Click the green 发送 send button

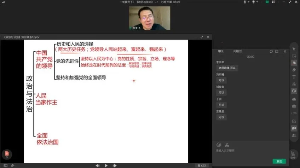click(279, 161)
